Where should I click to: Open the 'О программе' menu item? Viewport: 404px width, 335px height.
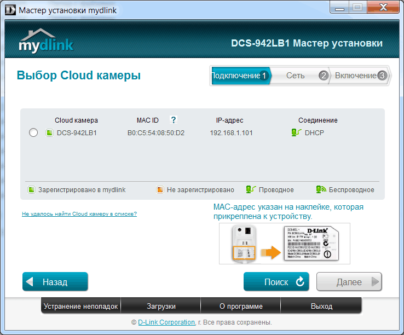241,306
